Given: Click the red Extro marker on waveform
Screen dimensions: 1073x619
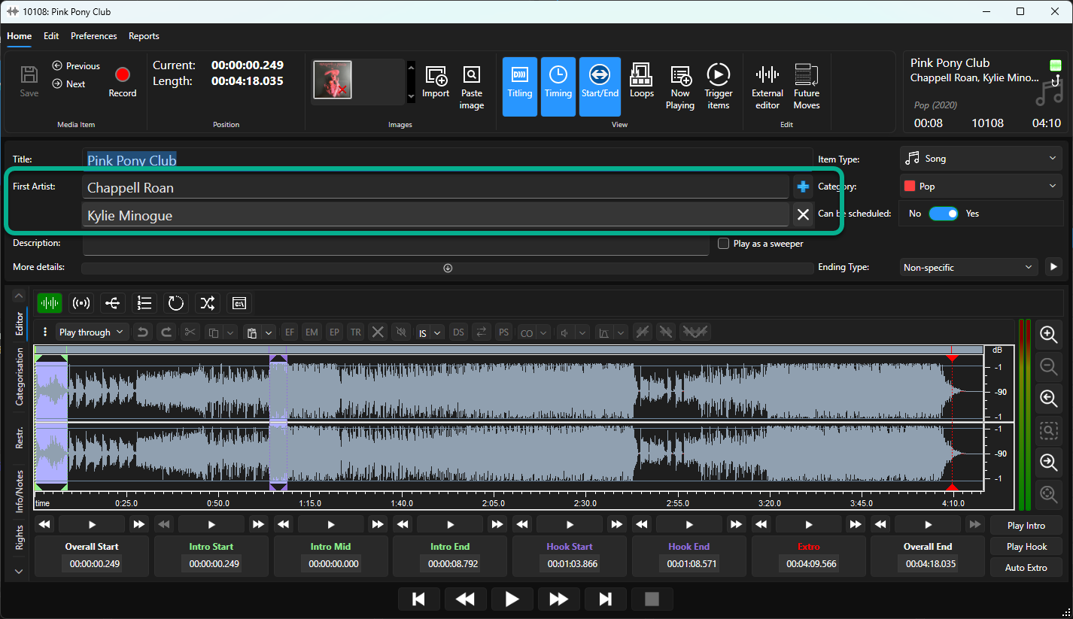Looking at the screenshot, I should point(952,356).
